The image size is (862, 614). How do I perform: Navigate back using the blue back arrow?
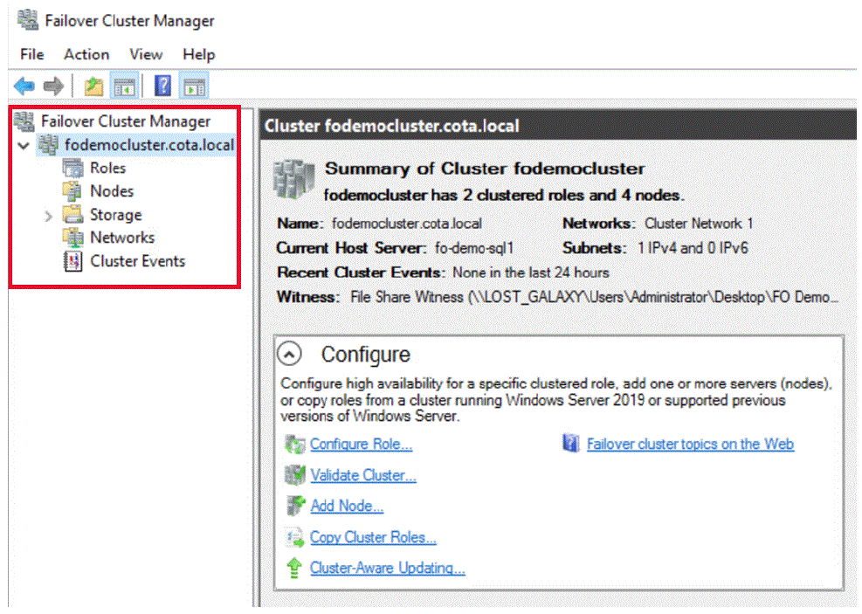tap(24, 85)
